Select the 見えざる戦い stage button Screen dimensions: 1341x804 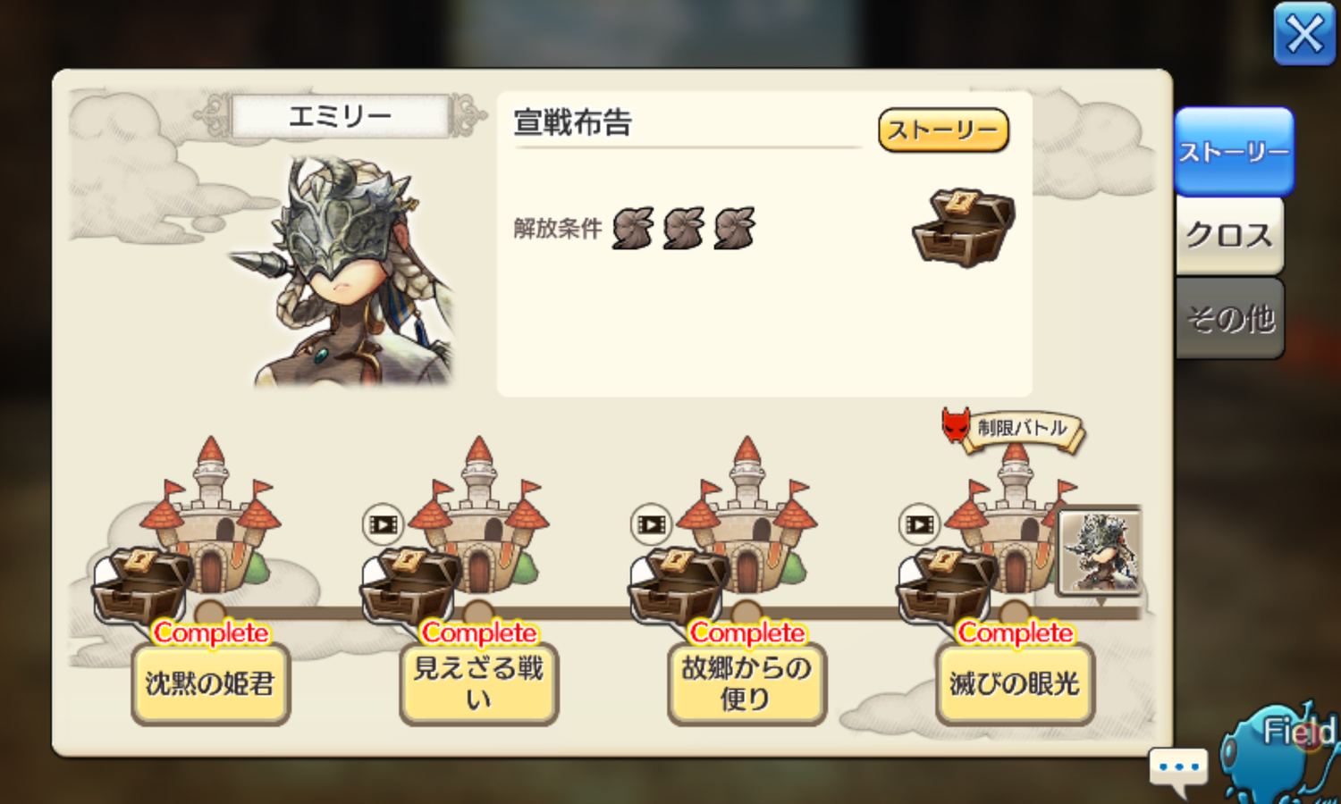coord(478,684)
